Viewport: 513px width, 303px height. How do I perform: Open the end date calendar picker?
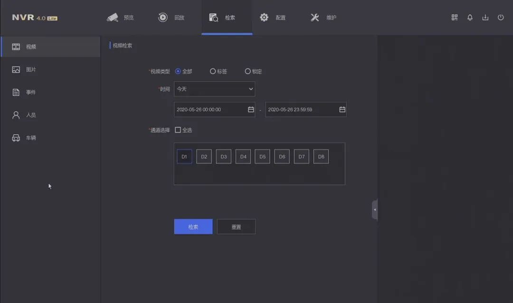[342, 110]
